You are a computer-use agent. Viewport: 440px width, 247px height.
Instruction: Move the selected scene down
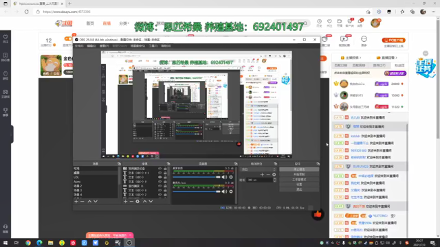[x=96, y=201]
